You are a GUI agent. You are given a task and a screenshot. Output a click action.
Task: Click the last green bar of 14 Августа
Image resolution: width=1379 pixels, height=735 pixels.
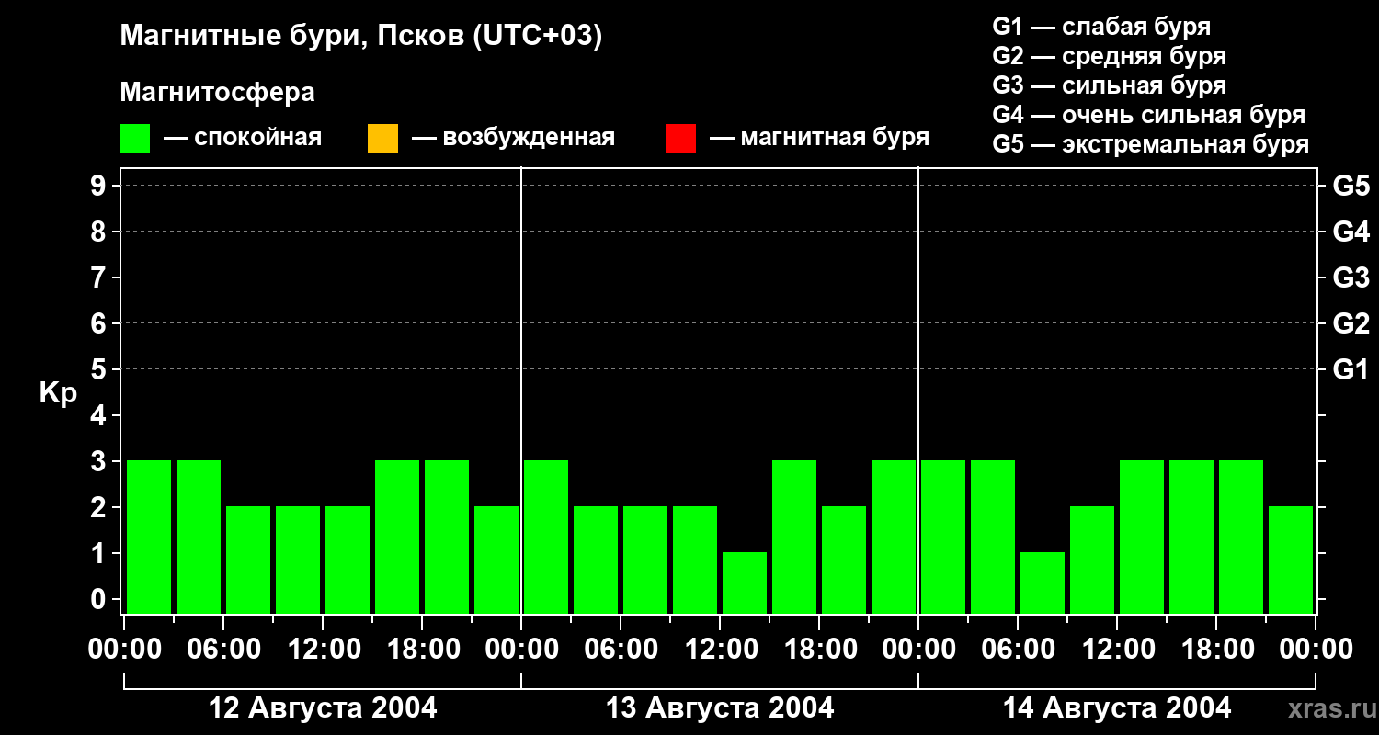1291,560
